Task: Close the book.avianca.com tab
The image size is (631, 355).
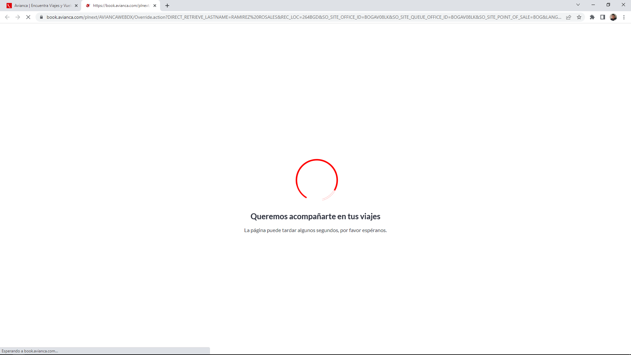Action: click(x=155, y=6)
